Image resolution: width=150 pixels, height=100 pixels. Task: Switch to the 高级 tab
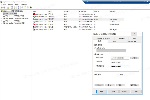134,38
